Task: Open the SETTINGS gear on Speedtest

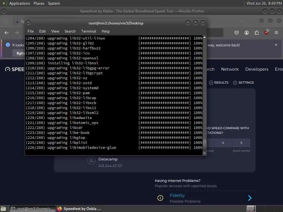Action: pyautogui.click(x=243, y=83)
